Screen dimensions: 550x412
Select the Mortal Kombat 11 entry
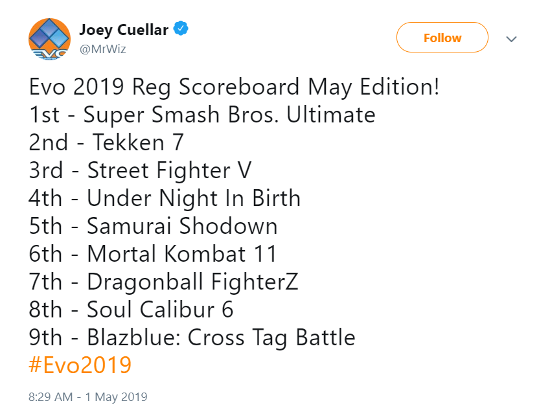click(x=152, y=254)
